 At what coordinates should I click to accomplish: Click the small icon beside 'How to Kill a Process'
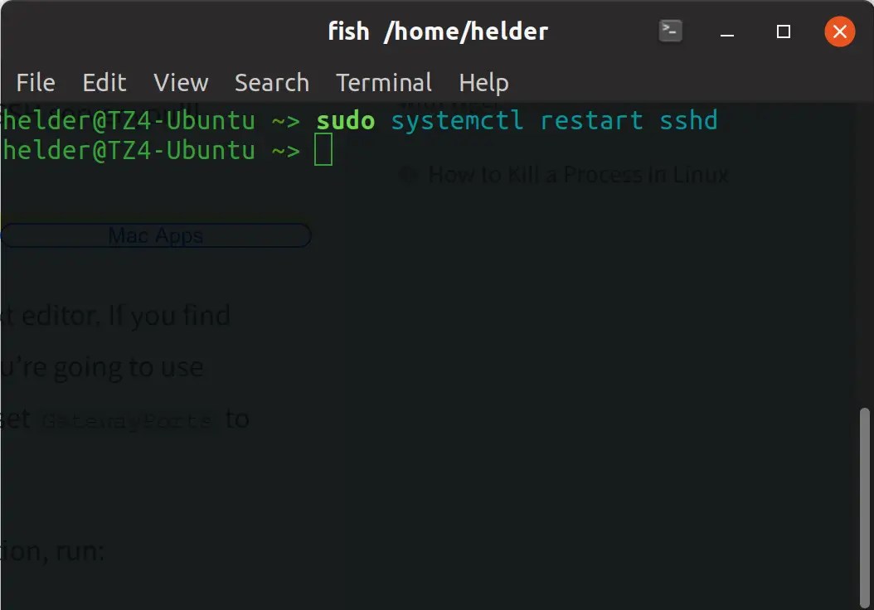tap(406, 174)
